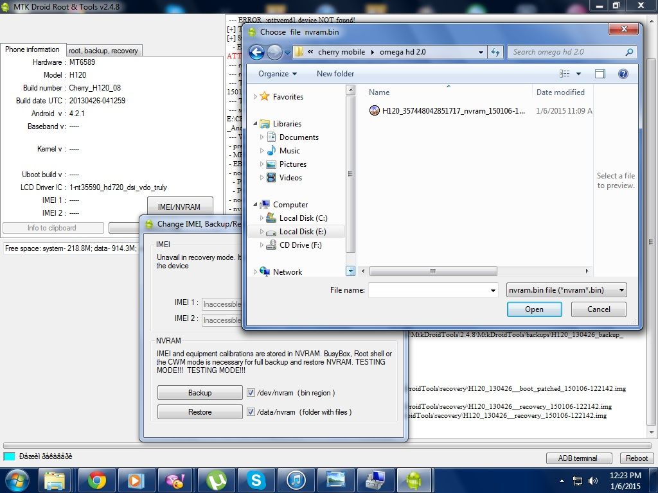Image resolution: width=658 pixels, height=493 pixels.
Task: Click the refresh icon beside address bar
Action: (495, 52)
